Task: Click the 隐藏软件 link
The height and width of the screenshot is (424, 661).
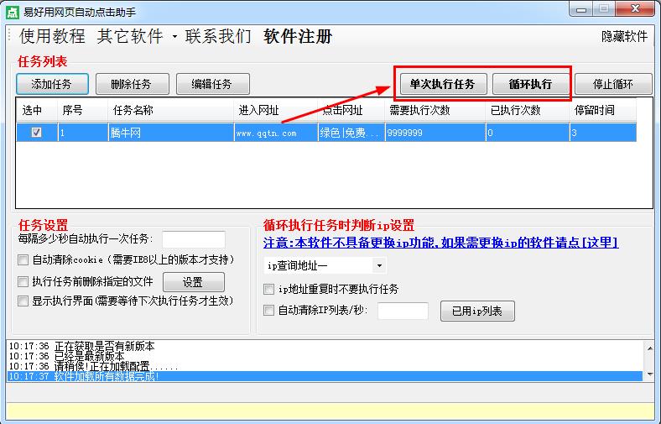Action: (624, 36)
